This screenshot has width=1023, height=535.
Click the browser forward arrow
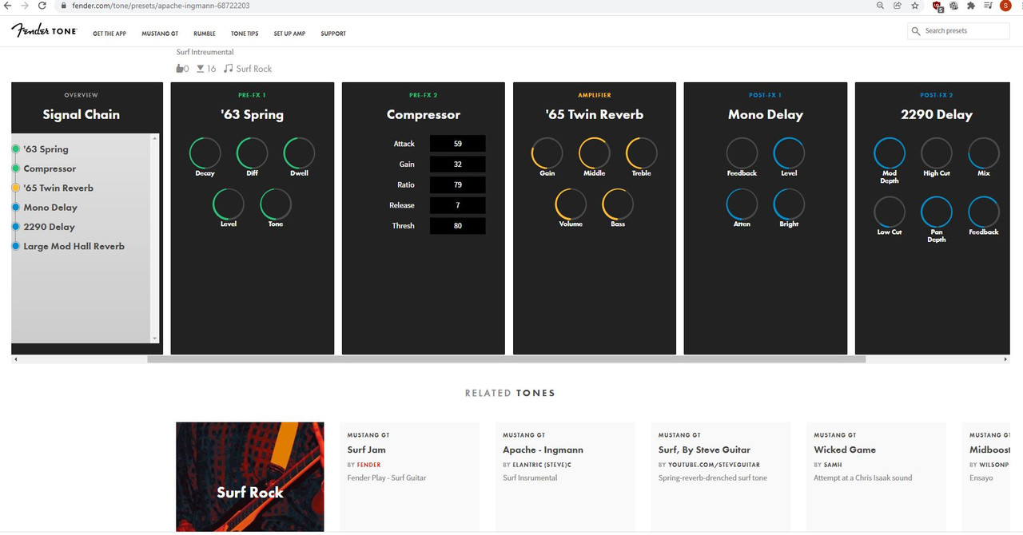click(x=25, y=6)
